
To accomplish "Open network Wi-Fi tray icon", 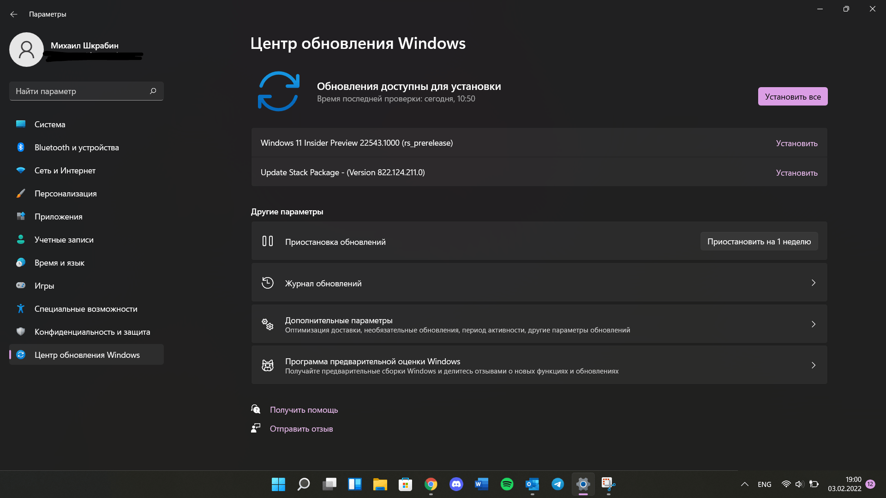I will point(786,484).
